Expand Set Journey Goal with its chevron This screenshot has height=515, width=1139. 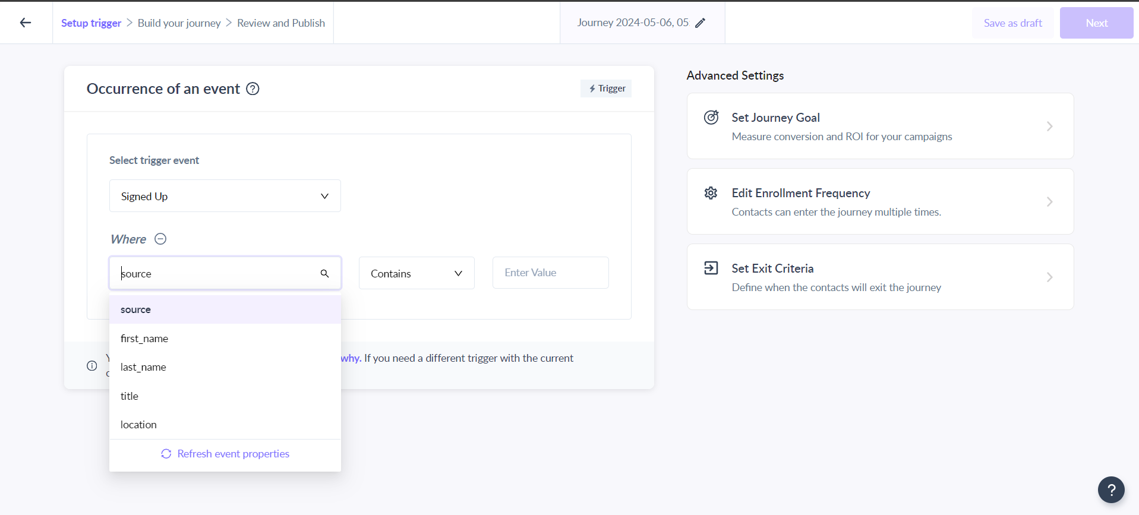pos(1050,126)
